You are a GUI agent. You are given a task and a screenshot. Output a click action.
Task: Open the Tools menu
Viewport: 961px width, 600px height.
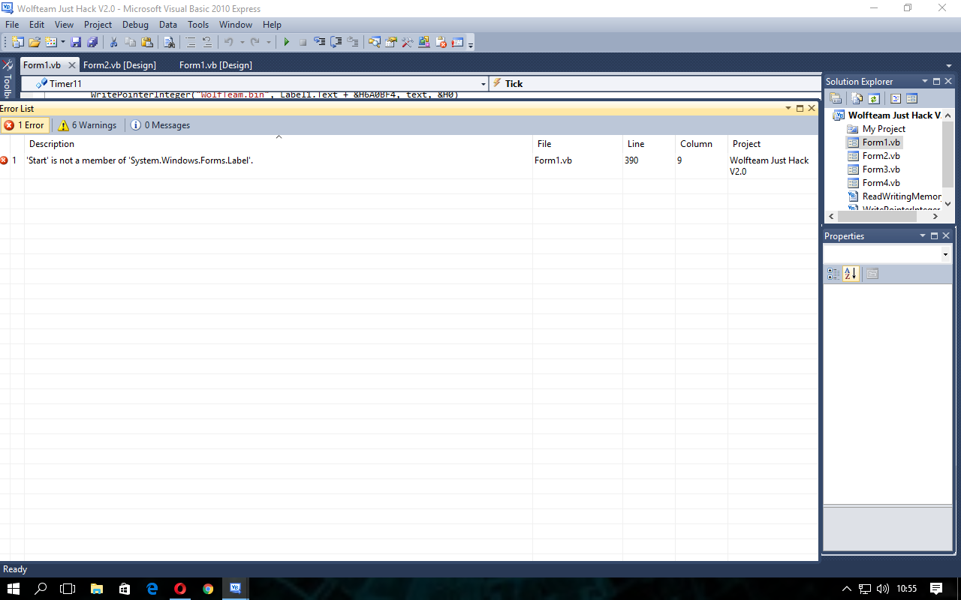pyautogui.click(x=198, y=25)
